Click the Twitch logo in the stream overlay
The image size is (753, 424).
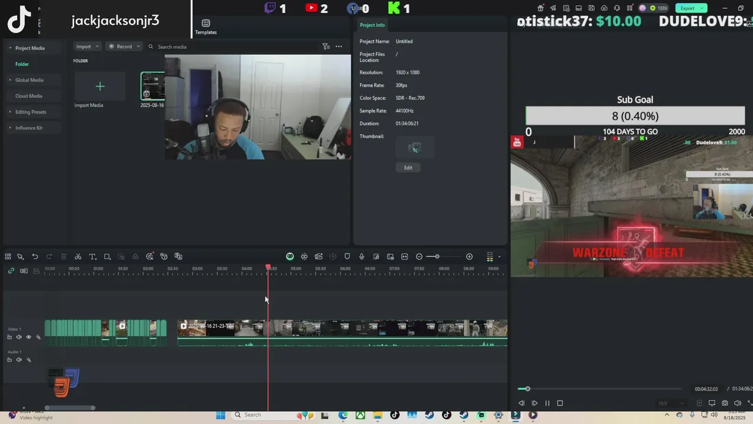270,8
